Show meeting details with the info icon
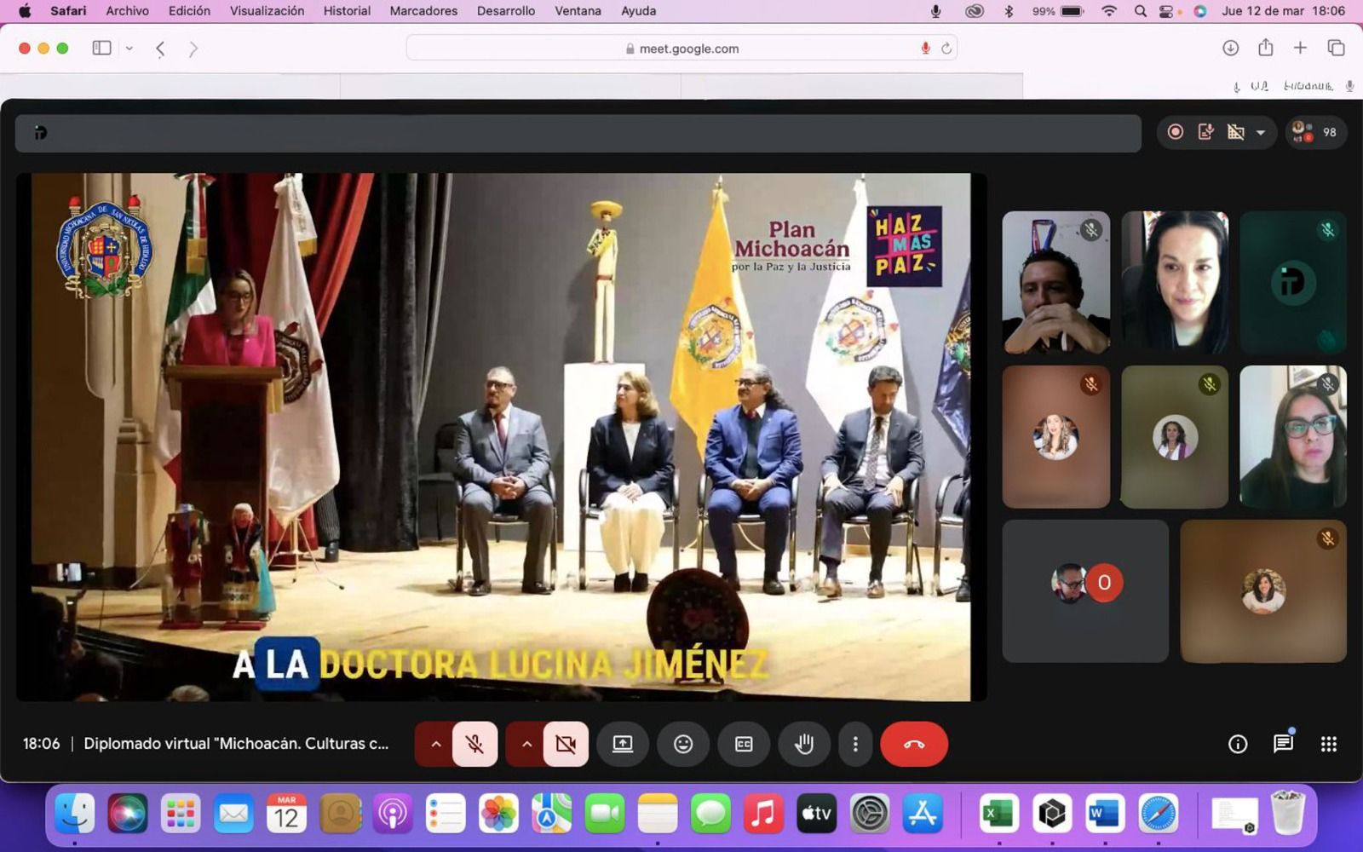 pos(1236,744)
